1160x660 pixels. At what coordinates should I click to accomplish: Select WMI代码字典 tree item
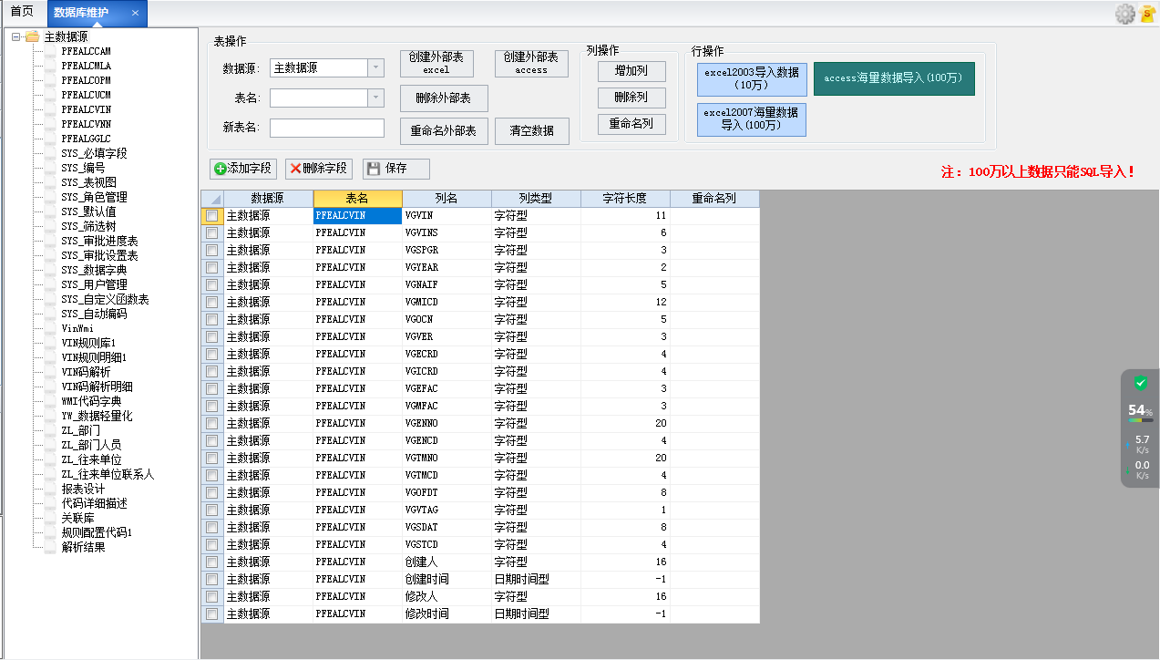[x=92, y=401]
